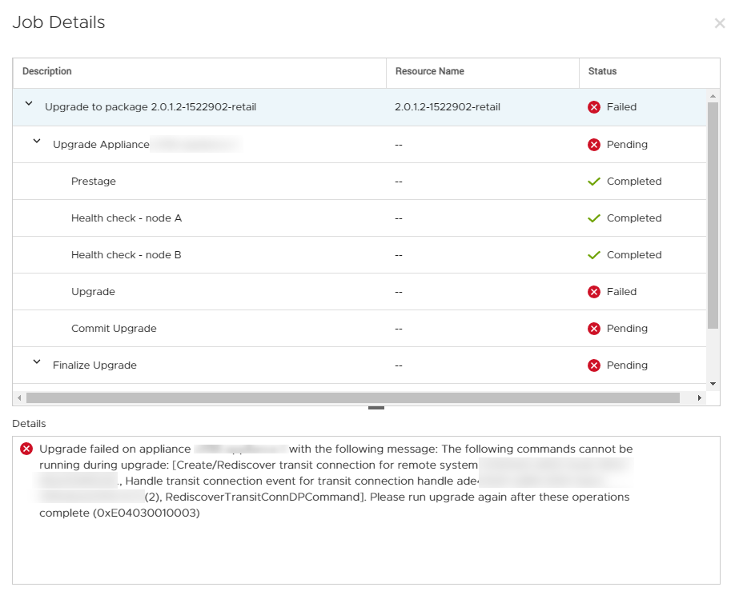This screenshot has height=607, width=739.
Task: Click the Failed status icon for Upgrade step
Action: click(x=593, y=292)
